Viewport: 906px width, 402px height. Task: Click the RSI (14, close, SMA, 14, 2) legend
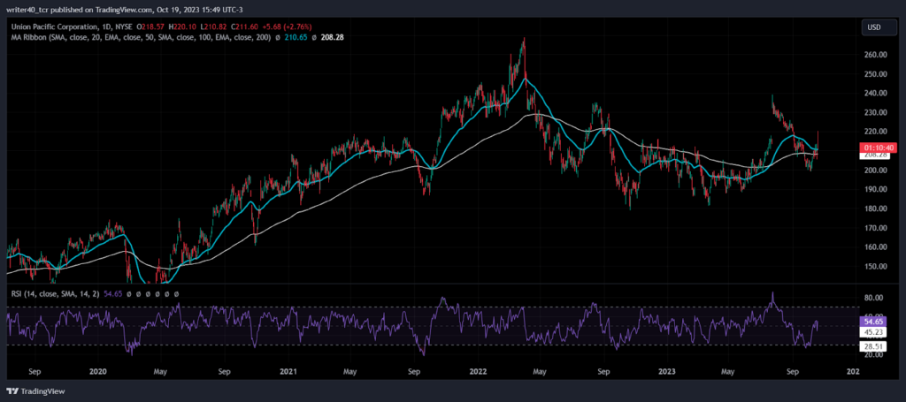[55, 293]
